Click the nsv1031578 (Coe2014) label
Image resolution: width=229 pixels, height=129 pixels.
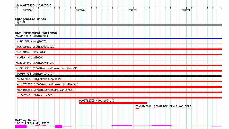pyautogui.click(x=31, y=52)
